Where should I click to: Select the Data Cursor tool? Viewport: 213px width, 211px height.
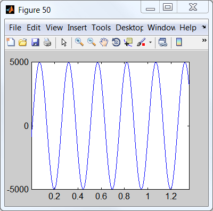128,42
